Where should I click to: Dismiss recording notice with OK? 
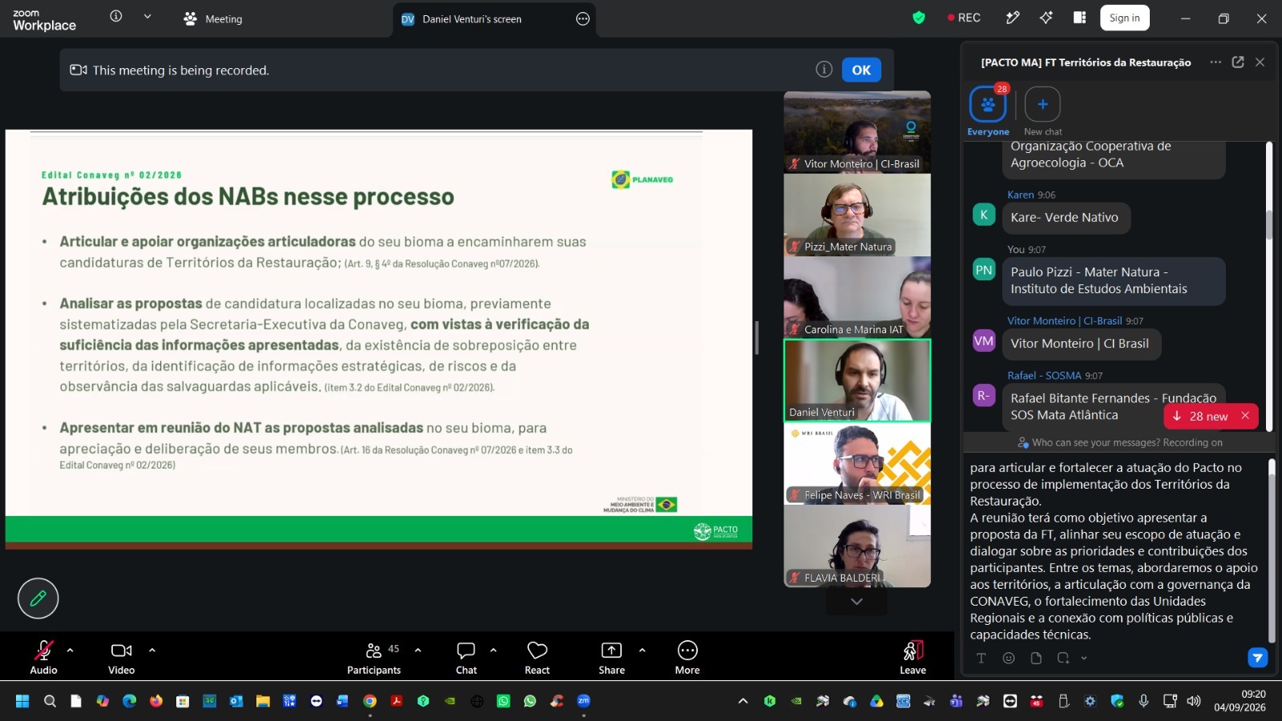861,70
